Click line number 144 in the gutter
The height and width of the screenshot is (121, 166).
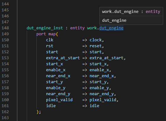(5, 4)
